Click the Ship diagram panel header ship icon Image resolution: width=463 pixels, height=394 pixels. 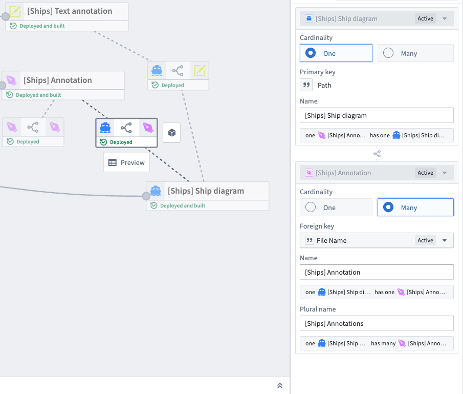[309, 18]
